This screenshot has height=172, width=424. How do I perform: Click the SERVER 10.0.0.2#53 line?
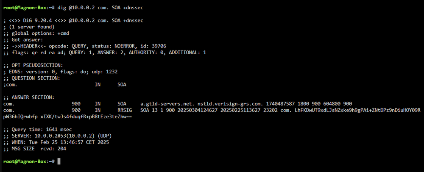[x=58, y=136]
